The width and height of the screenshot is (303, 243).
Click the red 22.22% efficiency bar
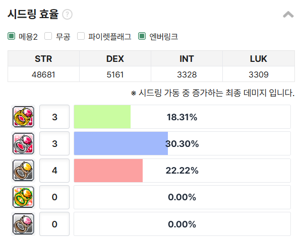pyautogui.click(x=108, y=171)
